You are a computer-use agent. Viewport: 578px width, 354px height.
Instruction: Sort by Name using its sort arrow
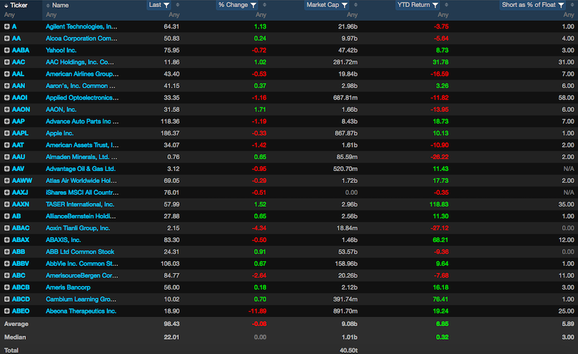pyautogui.click(x=48, y=5)
